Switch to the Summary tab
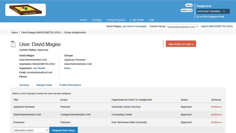 coord(24,85)
